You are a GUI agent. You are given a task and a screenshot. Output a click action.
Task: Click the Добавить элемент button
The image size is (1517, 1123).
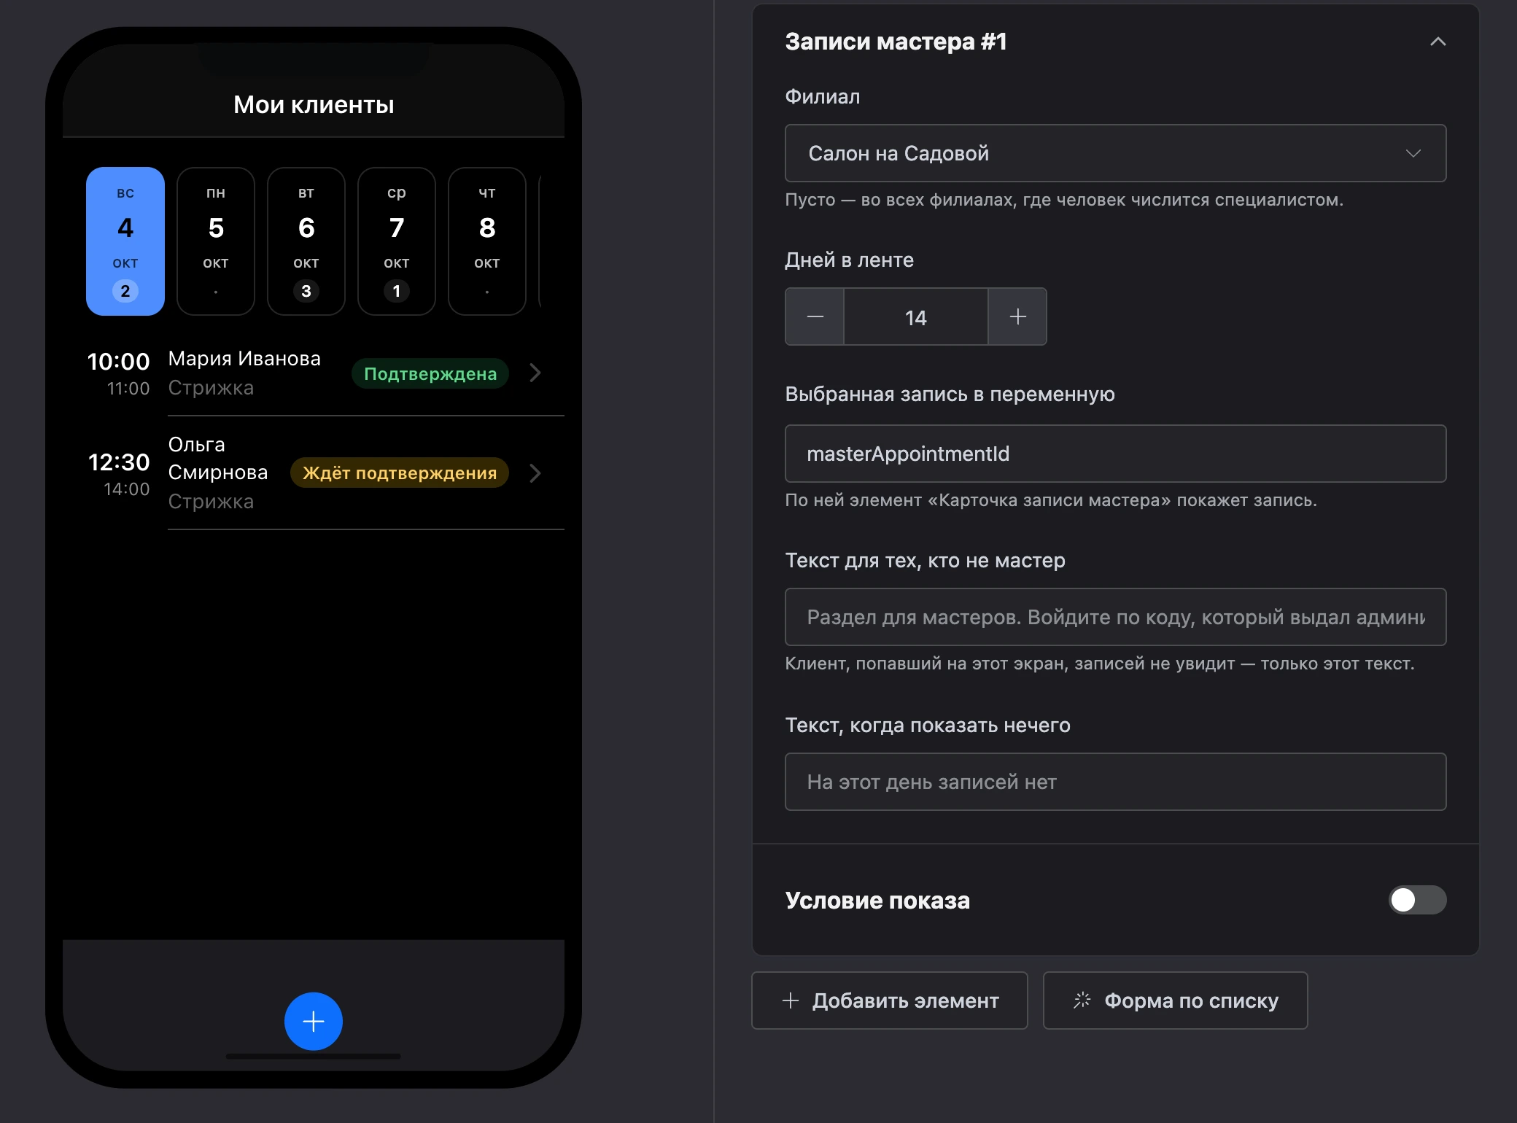(x=889, y=1000)
